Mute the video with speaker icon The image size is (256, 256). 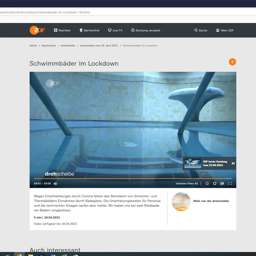coord(56,184)
